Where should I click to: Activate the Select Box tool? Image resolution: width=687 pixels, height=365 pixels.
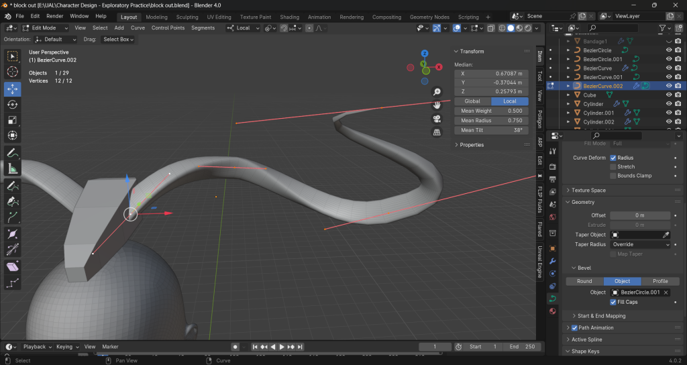click(12, 56)
